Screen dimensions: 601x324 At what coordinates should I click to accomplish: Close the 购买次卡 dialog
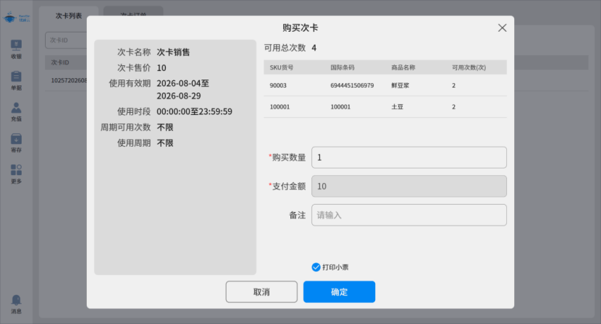(x=502, y=28)
